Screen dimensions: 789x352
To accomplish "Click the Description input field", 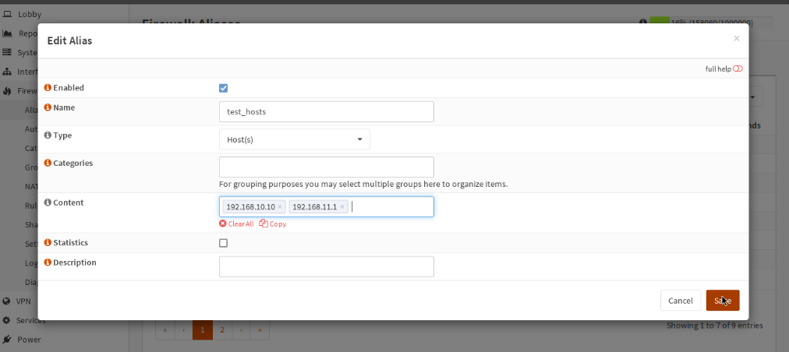I will click(x=327, y=266).
